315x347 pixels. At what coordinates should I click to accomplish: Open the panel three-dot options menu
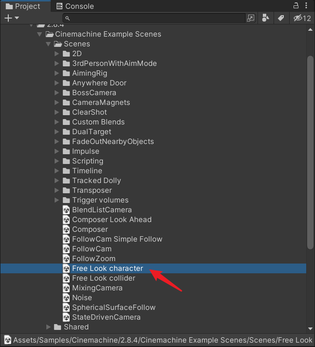click(x=306, y=5)
